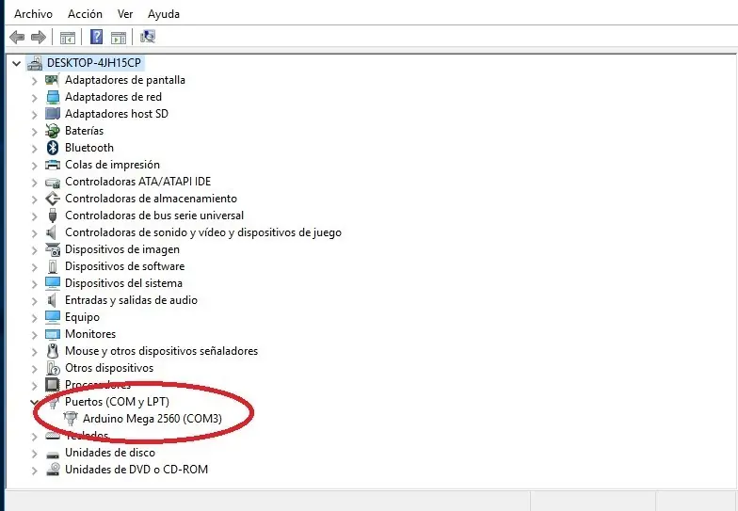Click the Dispositivos del sistema icon
Image resolution: width=738 pixels, height=511 pixels.
[x=53, y=283]
